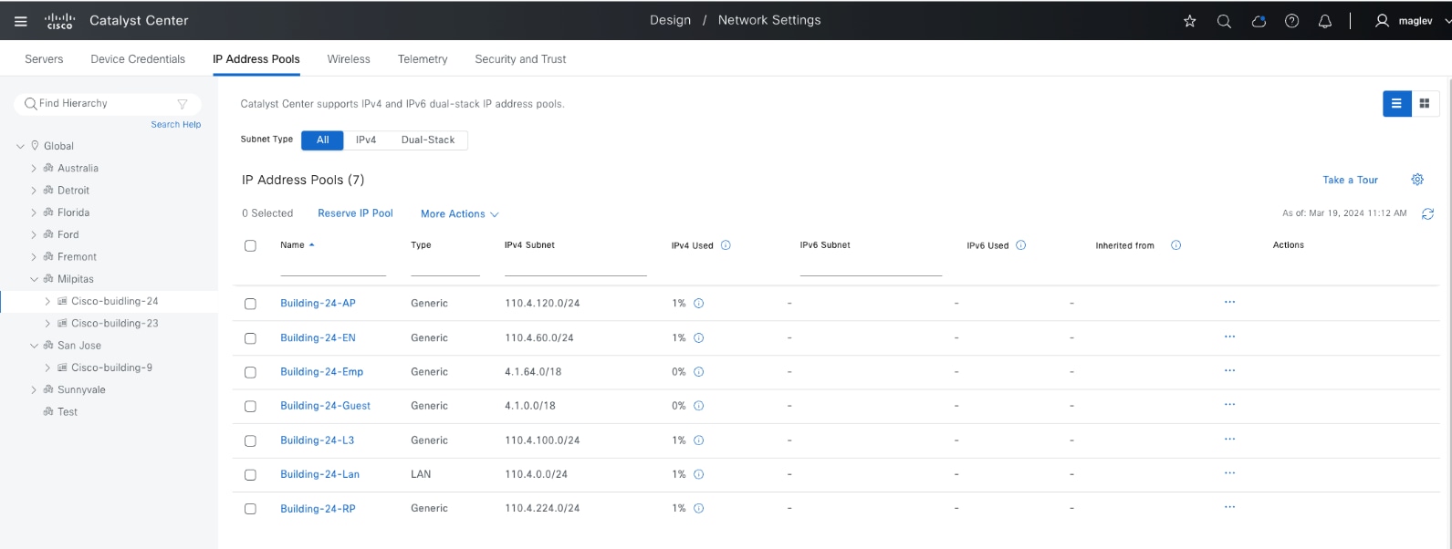Collapse the Milpitas tree node
1452x549 pixels.
[x=34, y=279]
